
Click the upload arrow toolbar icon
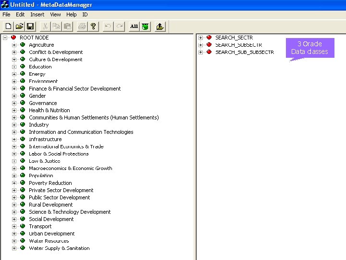click(160, 26)
